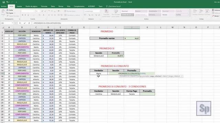Apply the font color tool
This screenshot has width=220, height=123.
[x=44, y=15]
